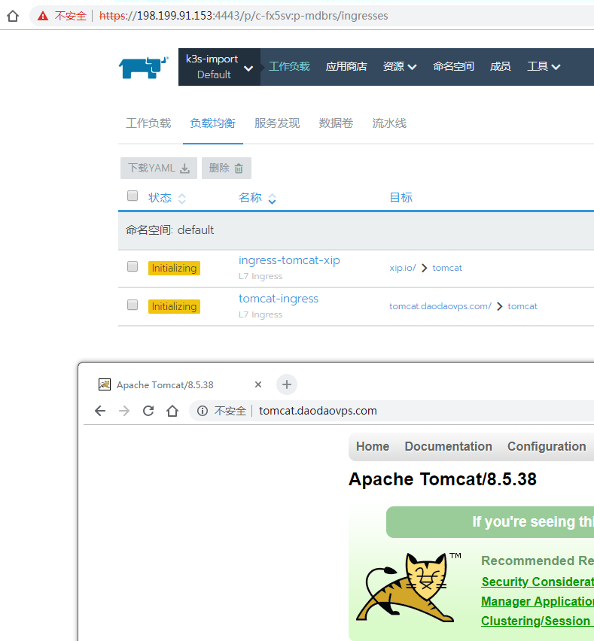This screenshot has width=594, height=641.
Task: Switch to the 工作负载 sub-tab
Action: (x=148, y=123)
